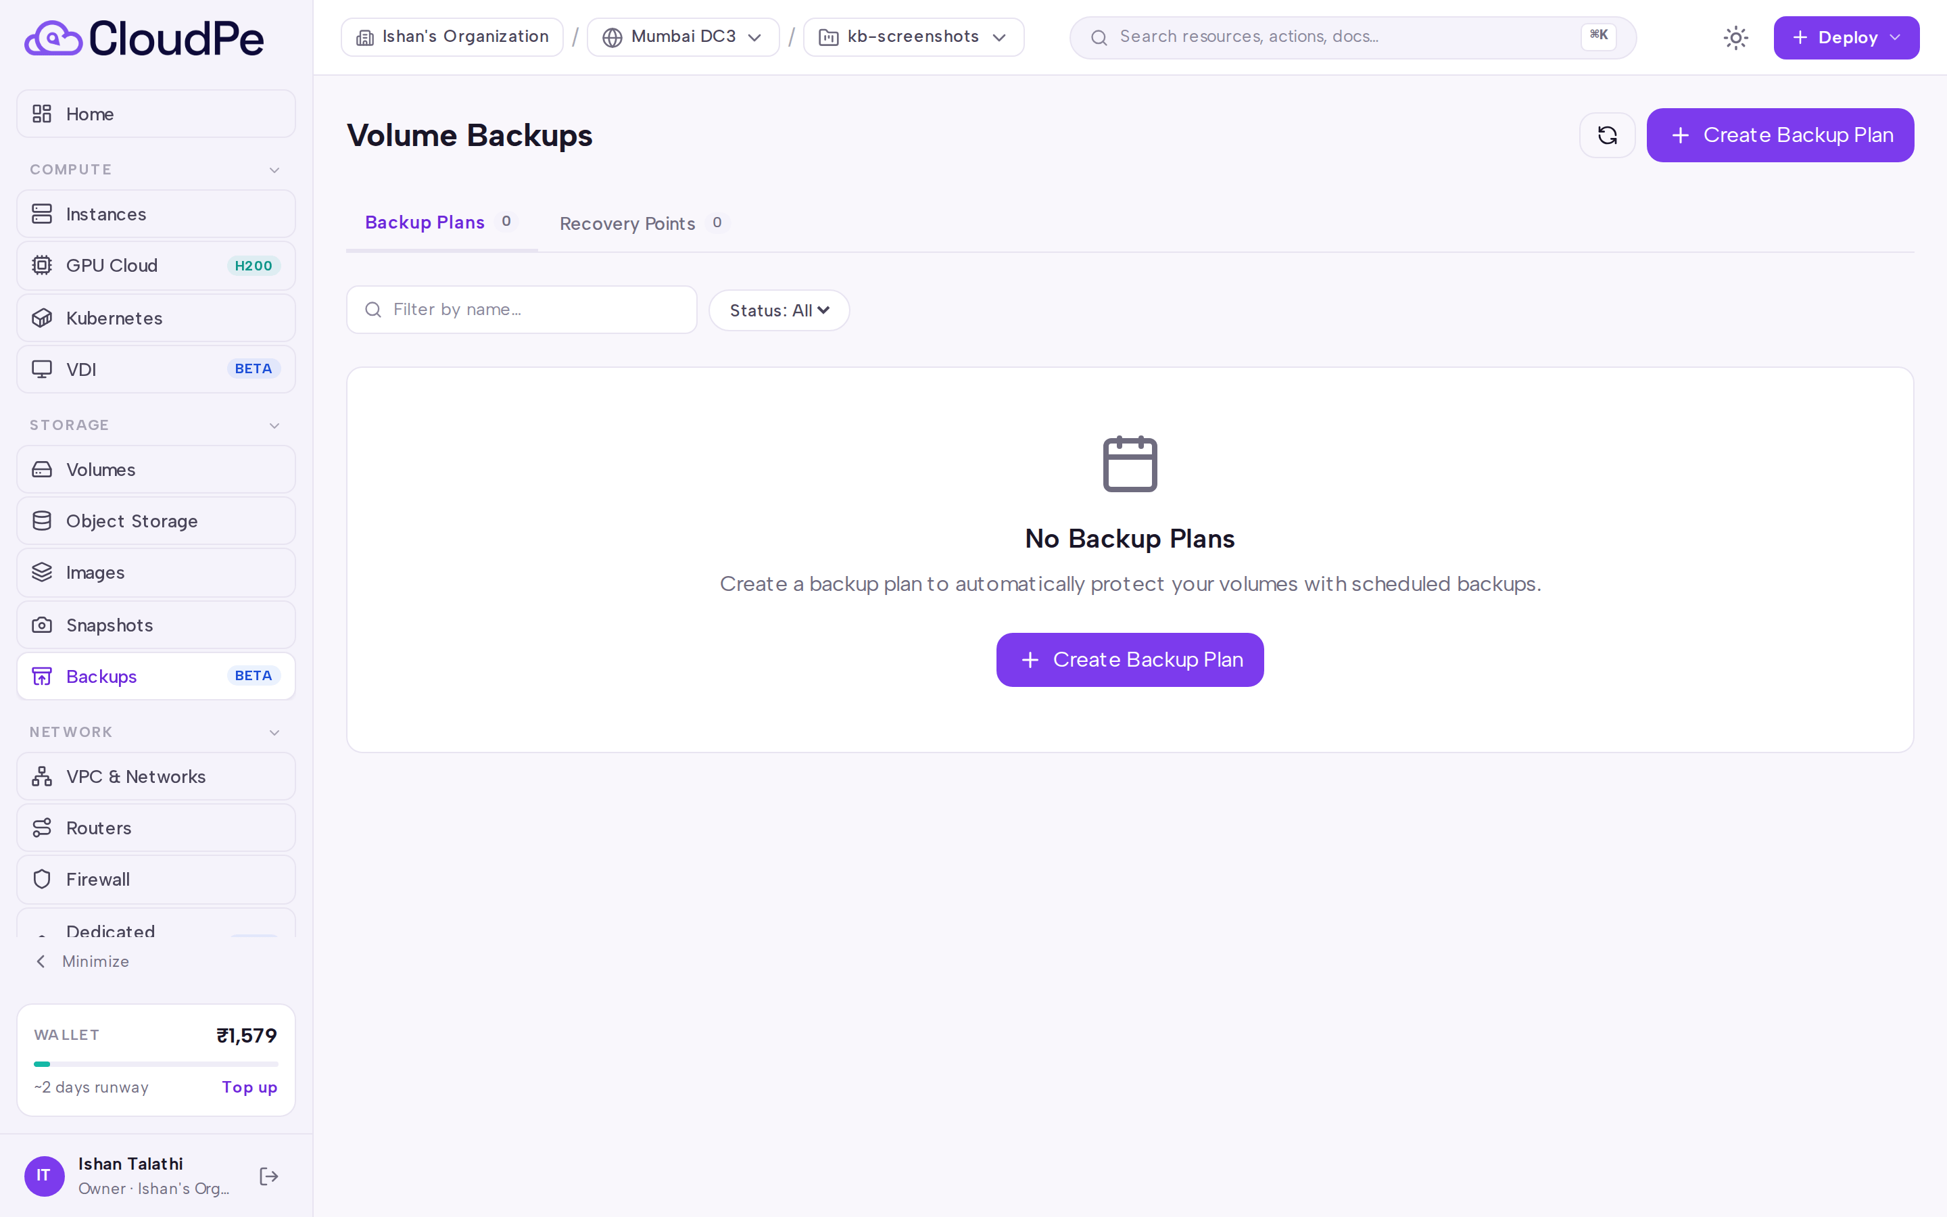Open the Mumbai DC3 region dropdown
1947x1217 pixels.
pos(683,37)
